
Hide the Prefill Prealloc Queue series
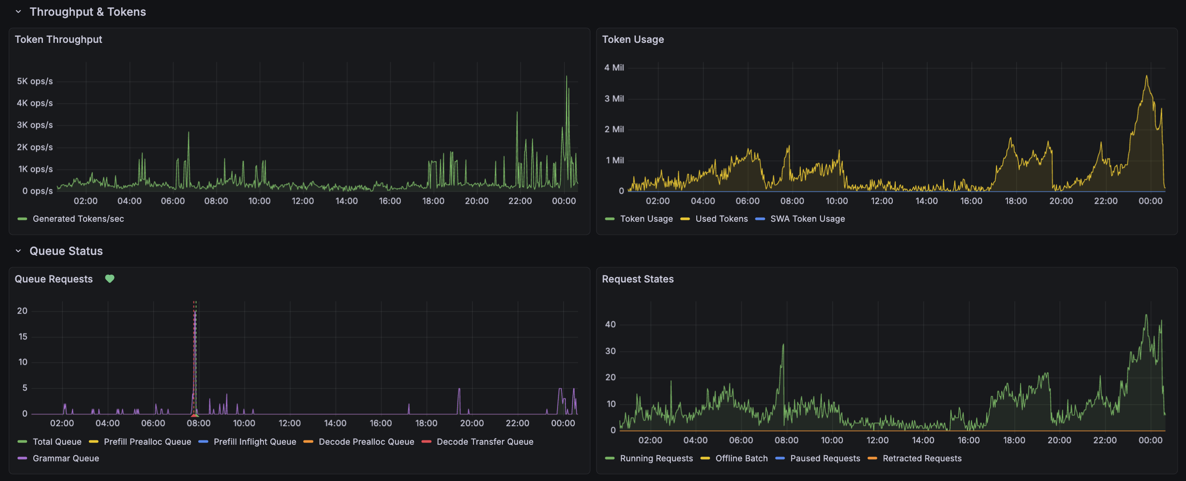tap(147, 442)
